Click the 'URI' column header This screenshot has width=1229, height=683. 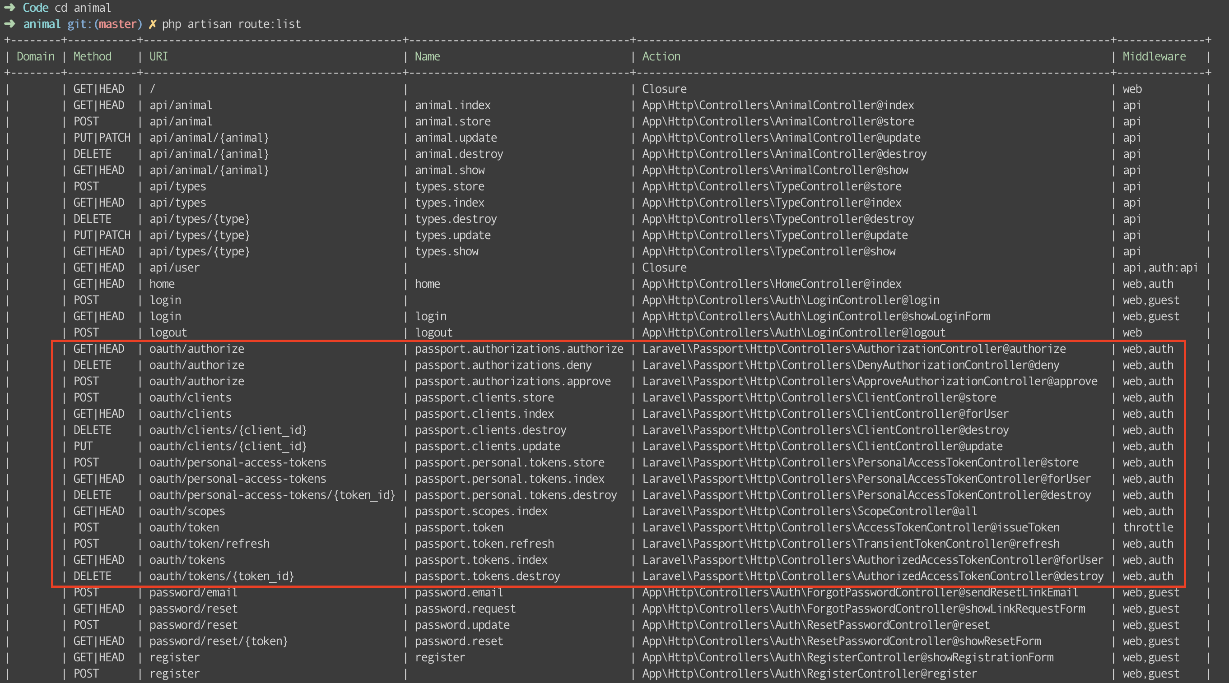159,56
